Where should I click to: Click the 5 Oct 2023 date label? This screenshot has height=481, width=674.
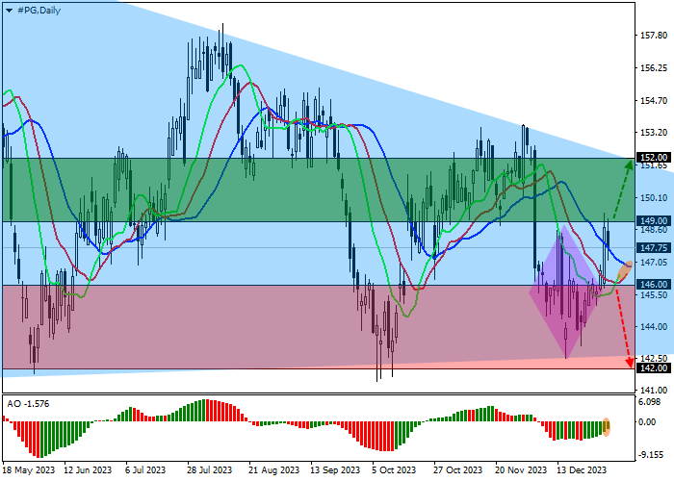point(394,469)
